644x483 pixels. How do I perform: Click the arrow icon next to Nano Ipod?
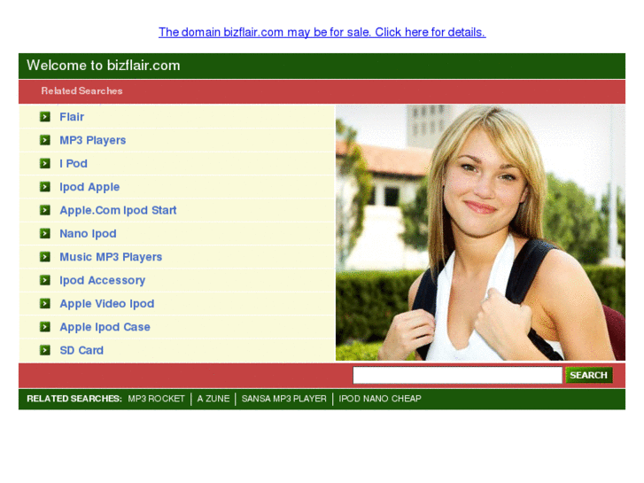(x=45, y=233)
